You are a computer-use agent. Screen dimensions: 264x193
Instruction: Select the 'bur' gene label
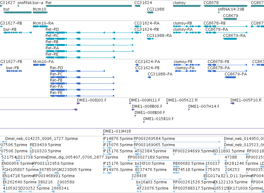tap(7, 9)
